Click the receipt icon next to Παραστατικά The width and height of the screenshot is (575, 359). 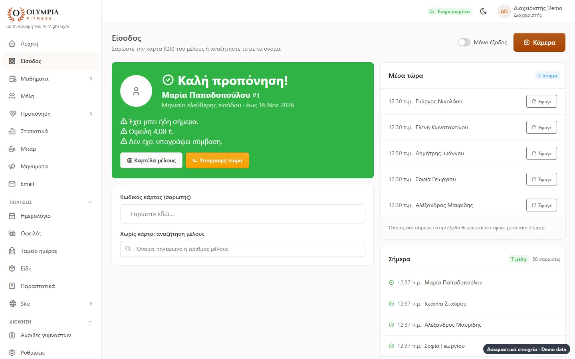[x=12, y=286]
